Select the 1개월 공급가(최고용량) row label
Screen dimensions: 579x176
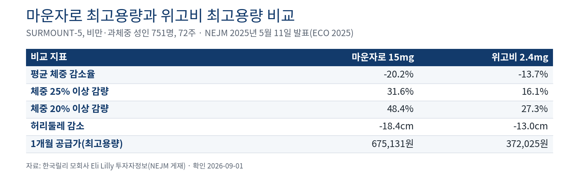[x=77, y=144]
